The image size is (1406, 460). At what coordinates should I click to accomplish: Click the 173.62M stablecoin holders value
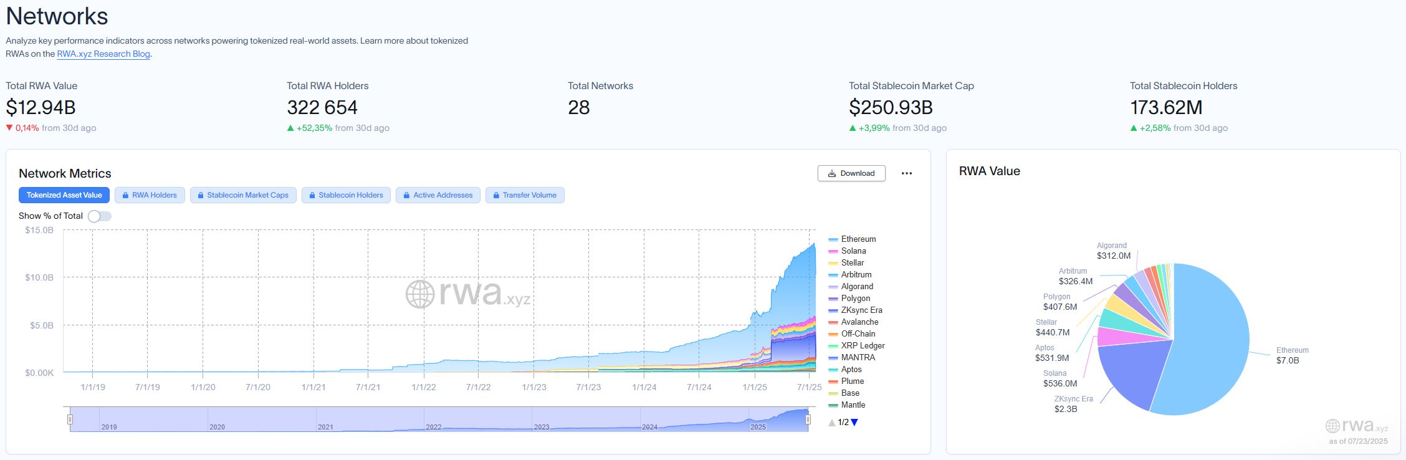point(1166,108)
